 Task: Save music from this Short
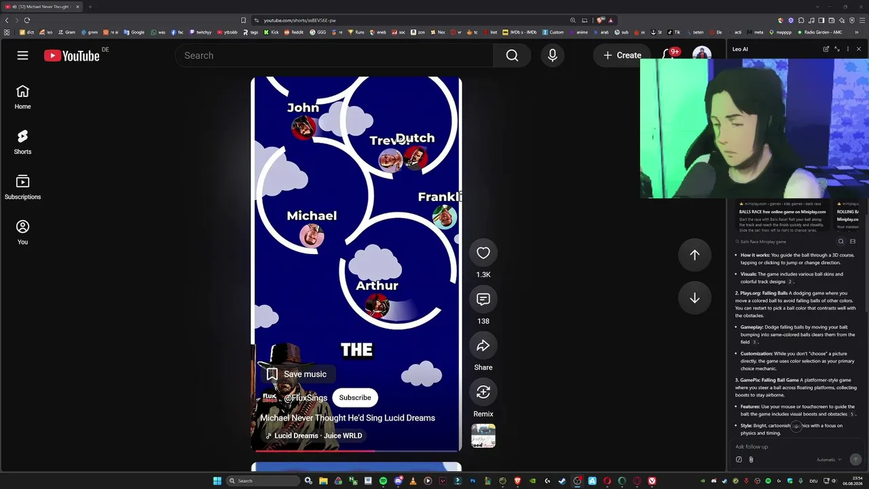(x=297, y=374)
